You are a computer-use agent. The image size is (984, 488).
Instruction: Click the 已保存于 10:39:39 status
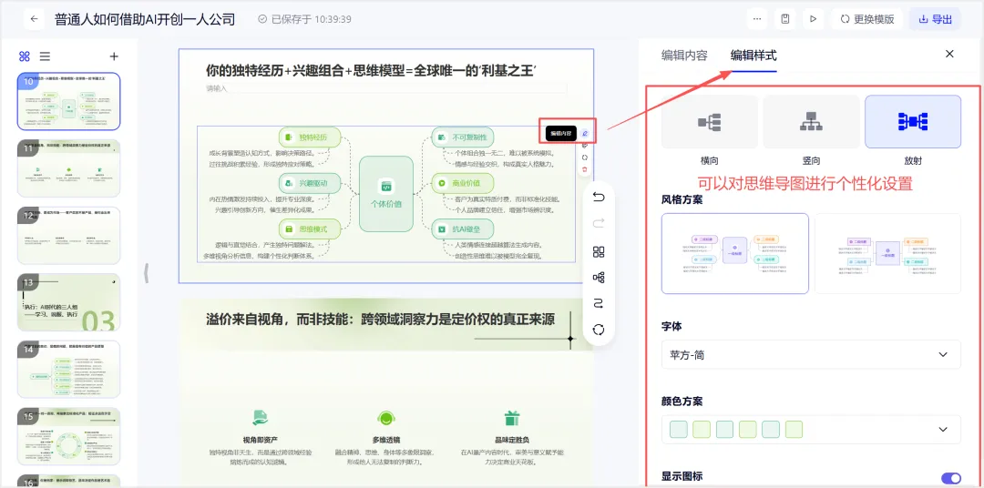(304, 19)
